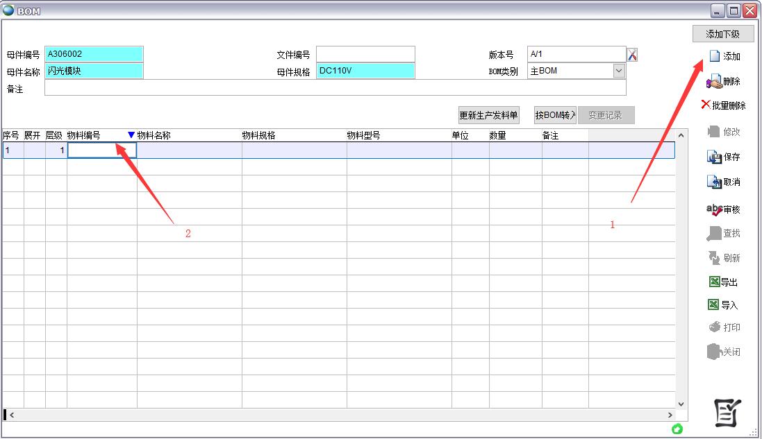The image size is (762, 439).
Task: Save the BOM with the 保存 icon
Action: (714, 157)
